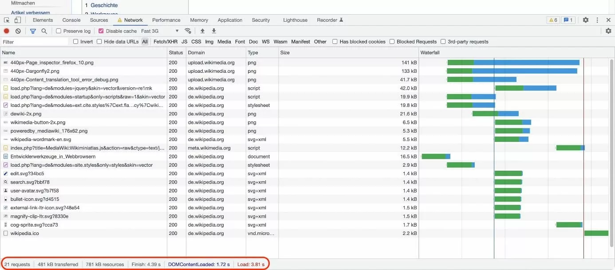The height and width of the screenshot is (270, 615).
Task: Open network conditions wifi icon
Action: [188, 31]
